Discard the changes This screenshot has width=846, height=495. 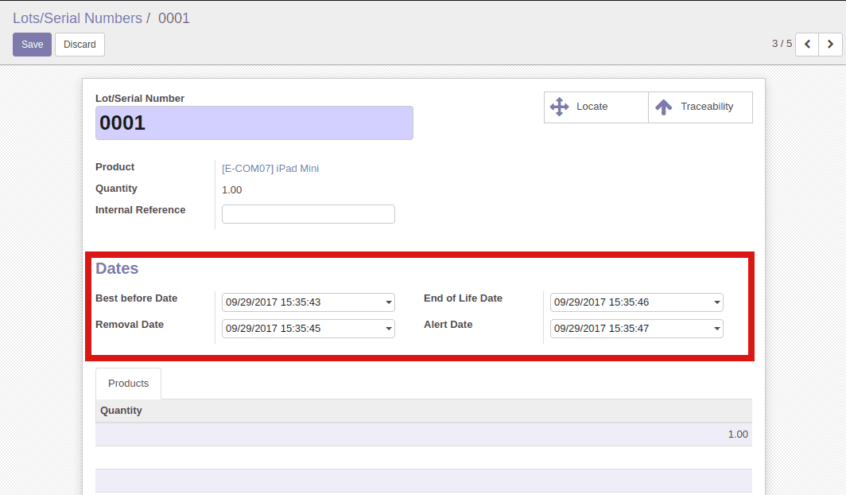[80, 45]
